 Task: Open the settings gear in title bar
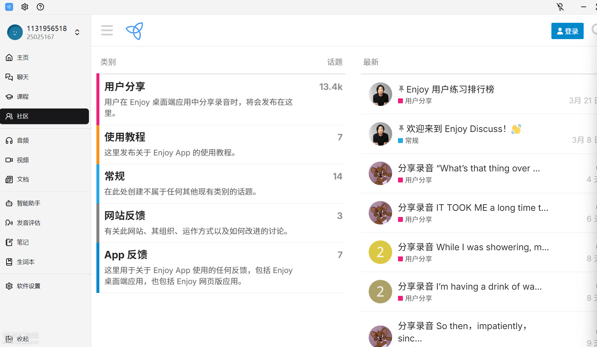[25, 7]
